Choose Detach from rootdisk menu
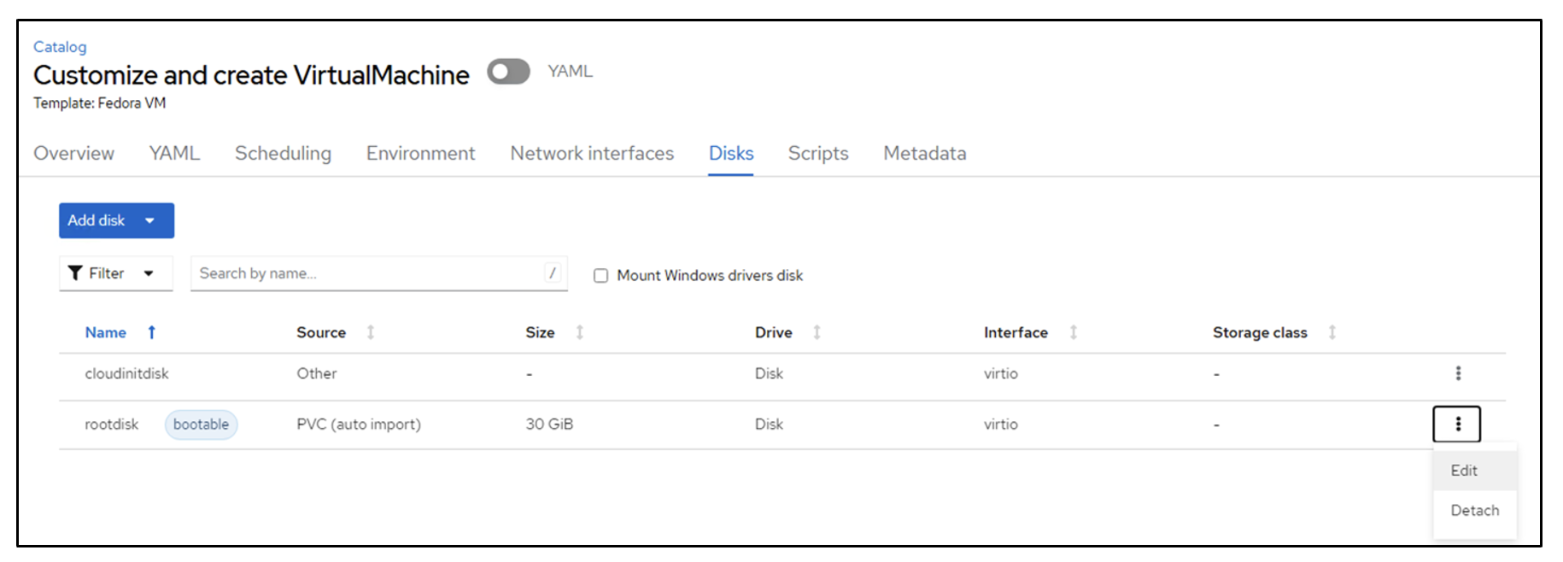 (1475, 511)
